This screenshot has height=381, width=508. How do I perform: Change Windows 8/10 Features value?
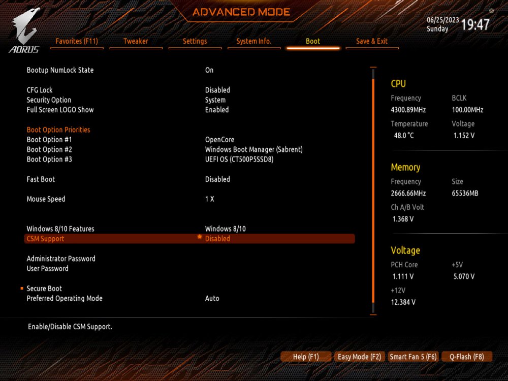click(226, 229)
